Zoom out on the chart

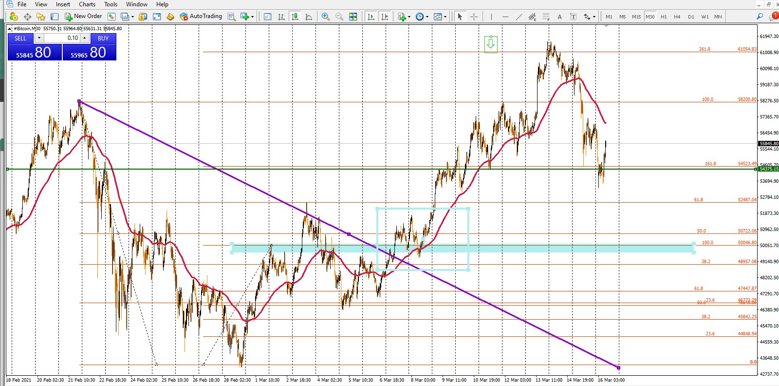pyautogui.click(x=339, y=17)
